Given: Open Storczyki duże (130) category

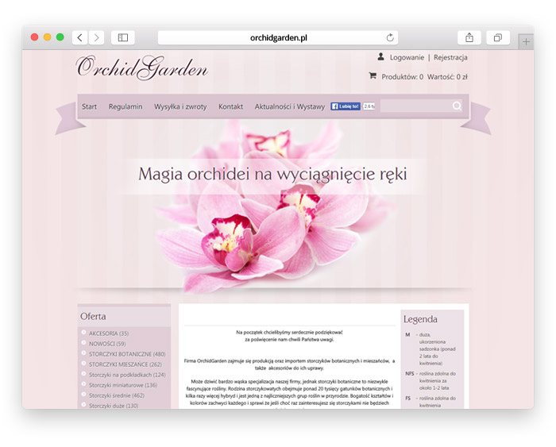Looking at the screenshot, I should (114, 406).
